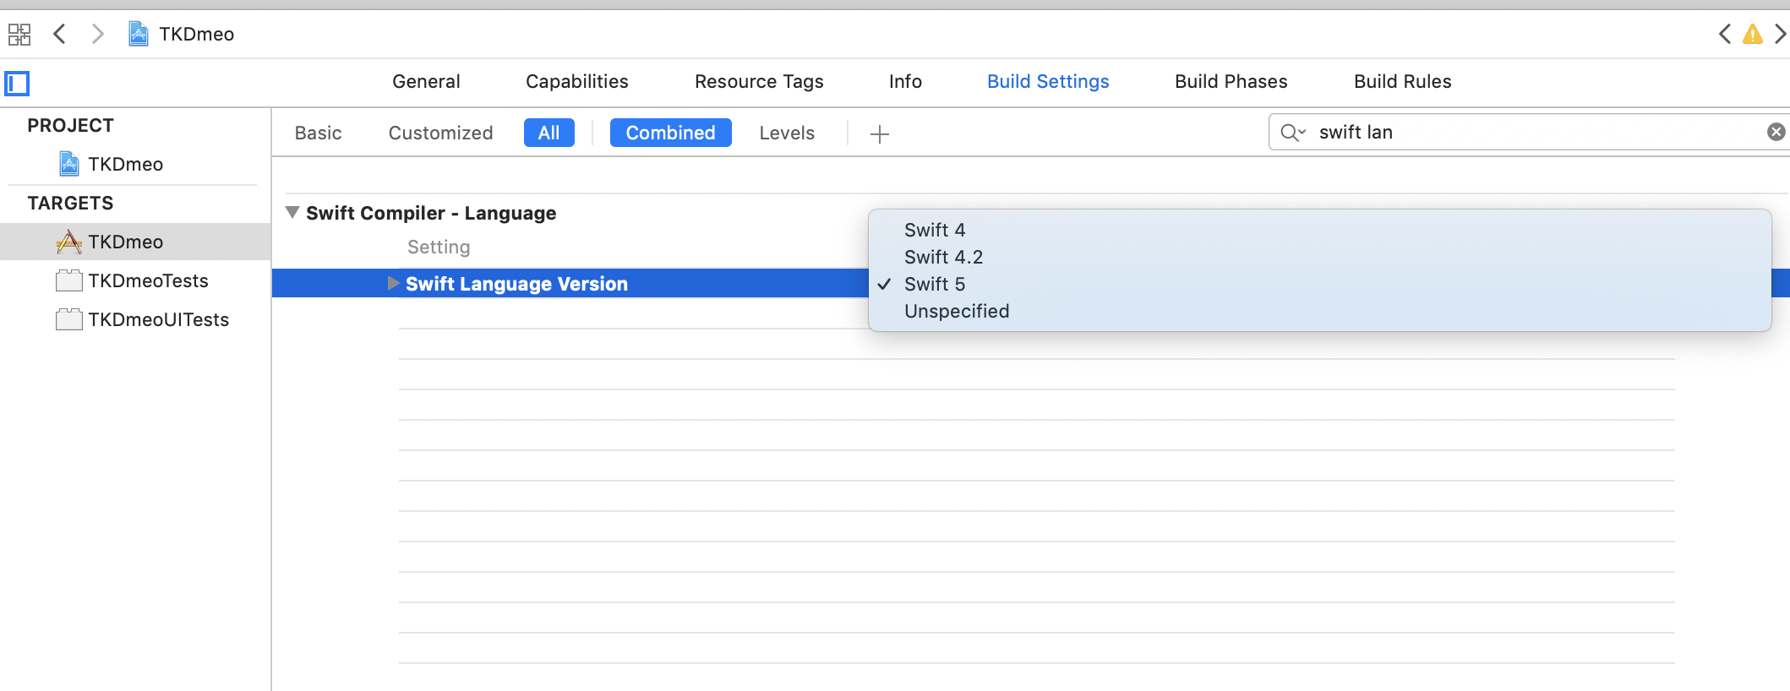Select the TKDmeoUITests target
1790x691 pixels.
[158, 319]
